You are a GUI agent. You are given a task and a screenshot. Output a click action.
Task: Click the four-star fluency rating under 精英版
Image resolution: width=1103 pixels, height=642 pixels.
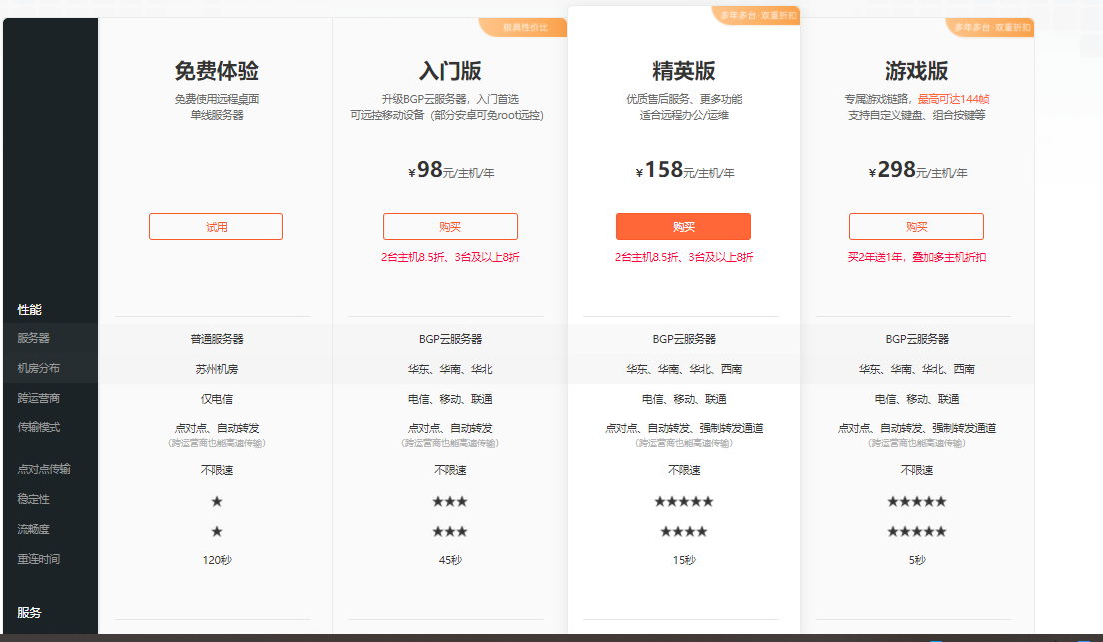point(684,532)
